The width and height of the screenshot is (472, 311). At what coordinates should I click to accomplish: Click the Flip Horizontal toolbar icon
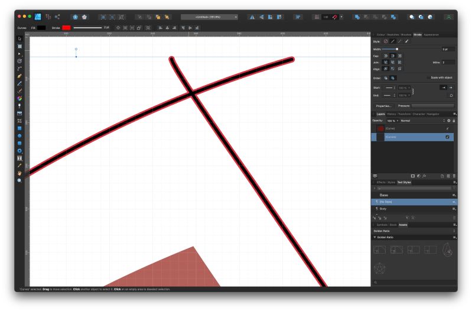pos(252,17)
